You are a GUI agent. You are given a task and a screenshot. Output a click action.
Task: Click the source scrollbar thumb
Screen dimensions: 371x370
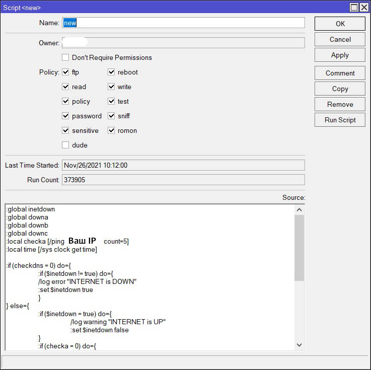299,248
